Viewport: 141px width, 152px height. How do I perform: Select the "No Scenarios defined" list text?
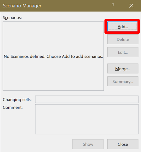(x=53, y=56)
